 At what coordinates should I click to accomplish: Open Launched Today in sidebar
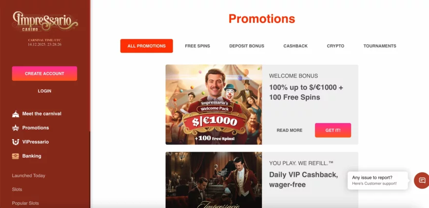(x=28, y=175)
